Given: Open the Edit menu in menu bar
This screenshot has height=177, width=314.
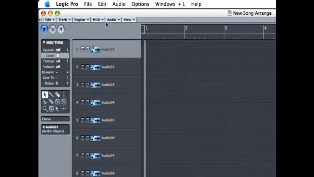Looking at the screenshot, I should point(102,4).
